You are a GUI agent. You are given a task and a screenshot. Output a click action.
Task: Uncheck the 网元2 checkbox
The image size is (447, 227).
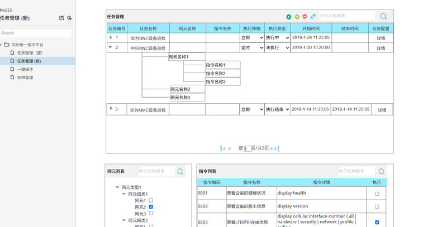pos(151,207)
